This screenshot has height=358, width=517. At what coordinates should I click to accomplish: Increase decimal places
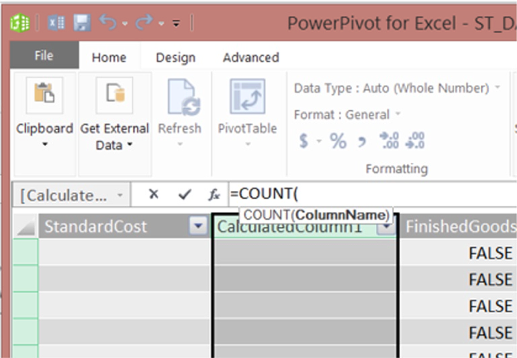coord(389,141)
